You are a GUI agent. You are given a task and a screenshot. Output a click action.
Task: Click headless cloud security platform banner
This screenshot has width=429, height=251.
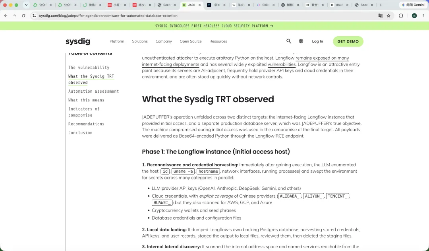[x=214, y=26]
